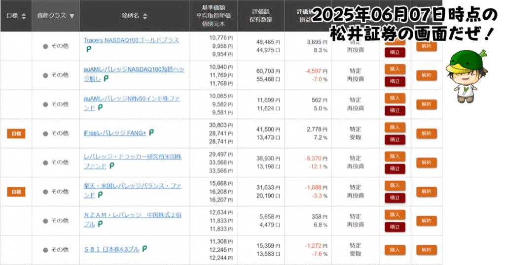This screenshot has height=265, width=505.
Task: Click 積立 for レバレッジ・ドラッカー研究所米国株ファンド
Action: [395, 168]
